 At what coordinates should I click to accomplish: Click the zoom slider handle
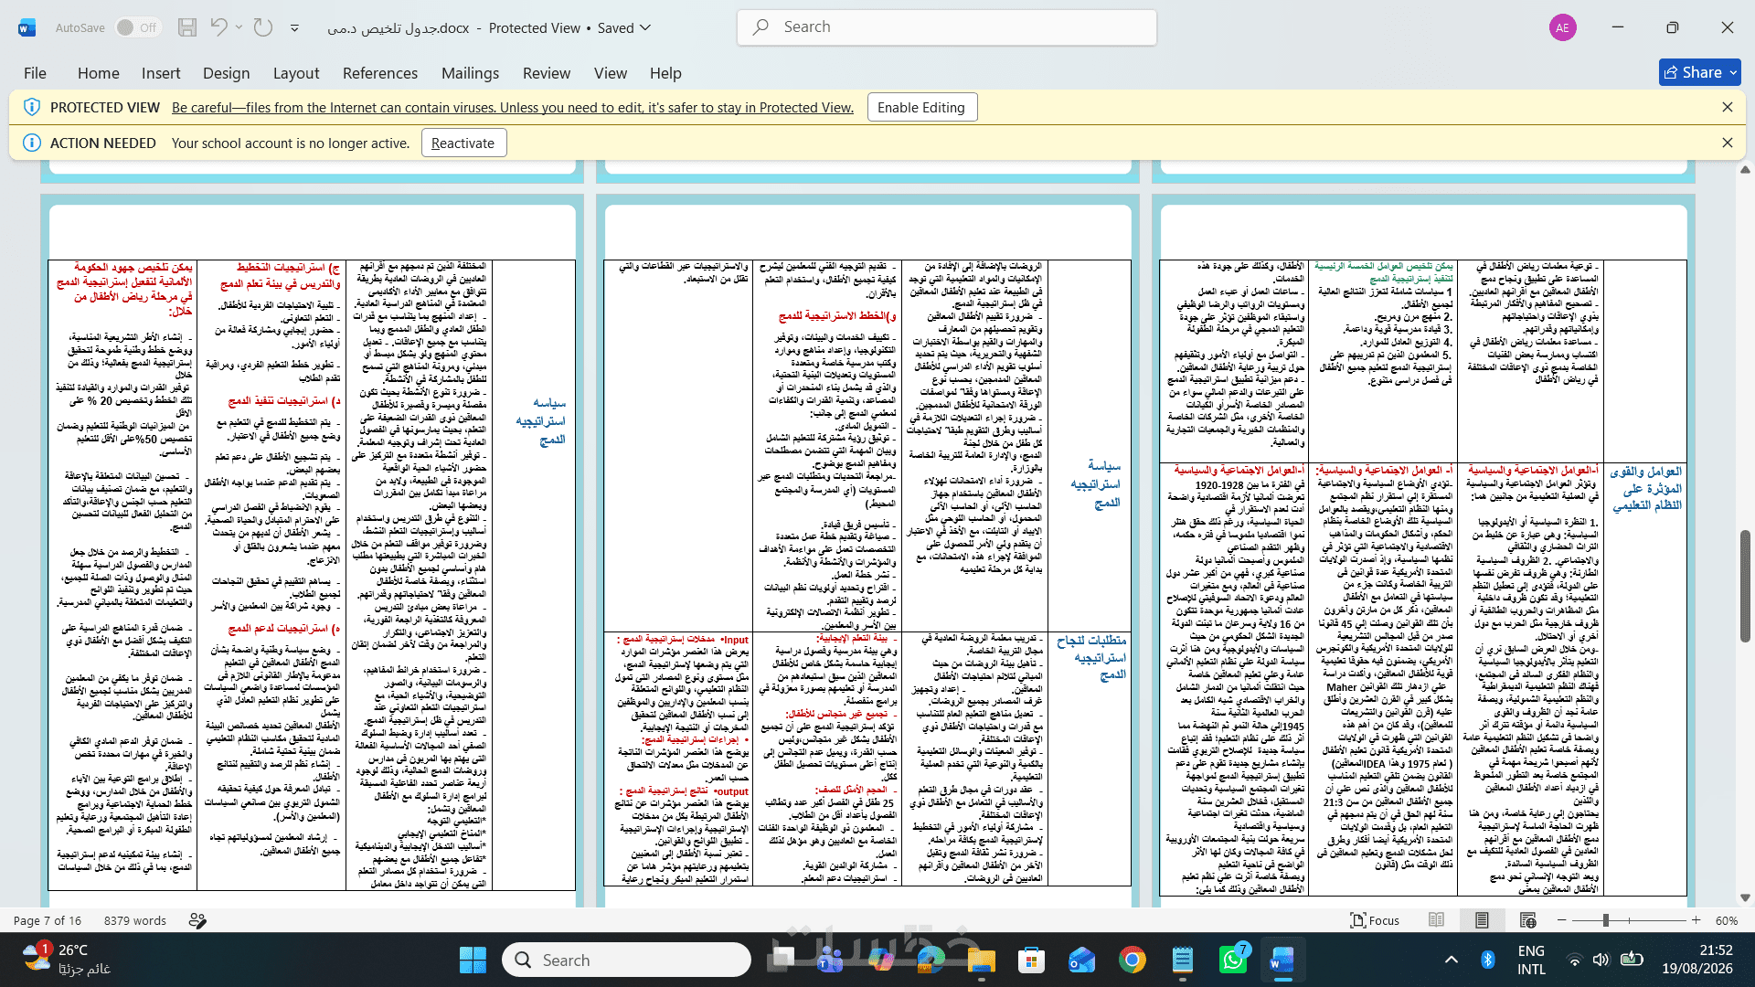[1606, 920]
